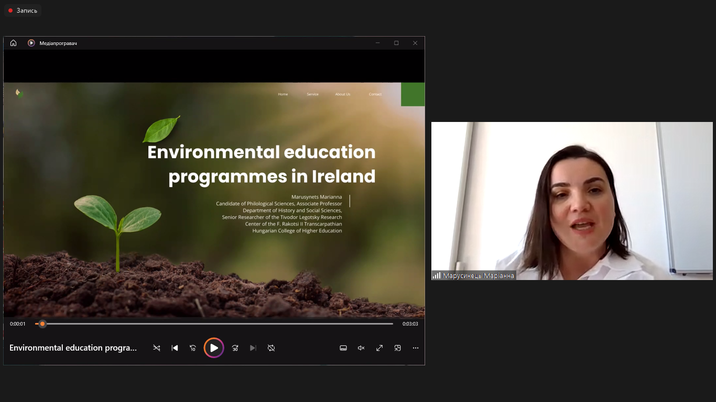Skip forward 30 seconds
Viewport: 716px width, 402px height.
pos(235,348)
